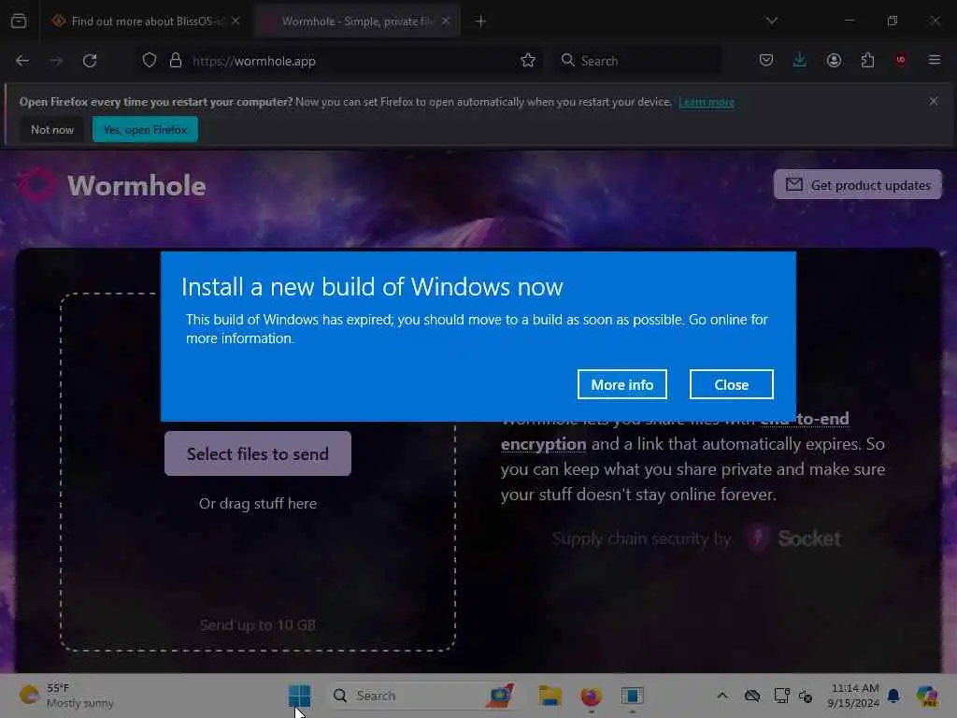Switch to the BlissOS tab
Image resolution: width=957 pixels, height=718 pixels.
point(146,22)
